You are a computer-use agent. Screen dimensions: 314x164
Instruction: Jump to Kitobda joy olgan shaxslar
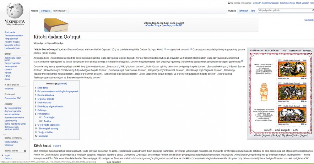pyautogui.click(x=50, y=107)
